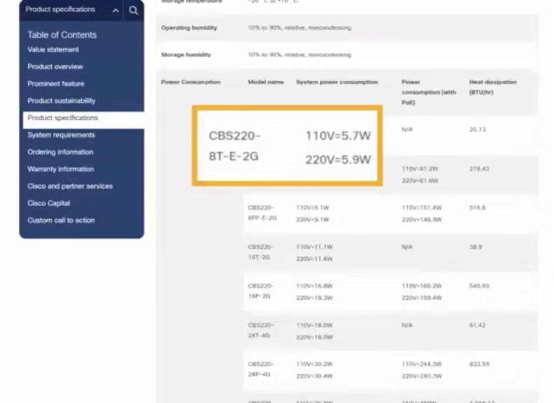Select the CBS220-16T-2G model name cell
Screen dimensions: 554x403
[x=261, y=252]
